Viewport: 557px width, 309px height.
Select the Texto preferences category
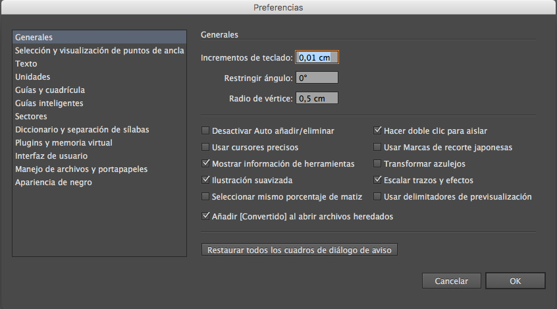[26, 64]
